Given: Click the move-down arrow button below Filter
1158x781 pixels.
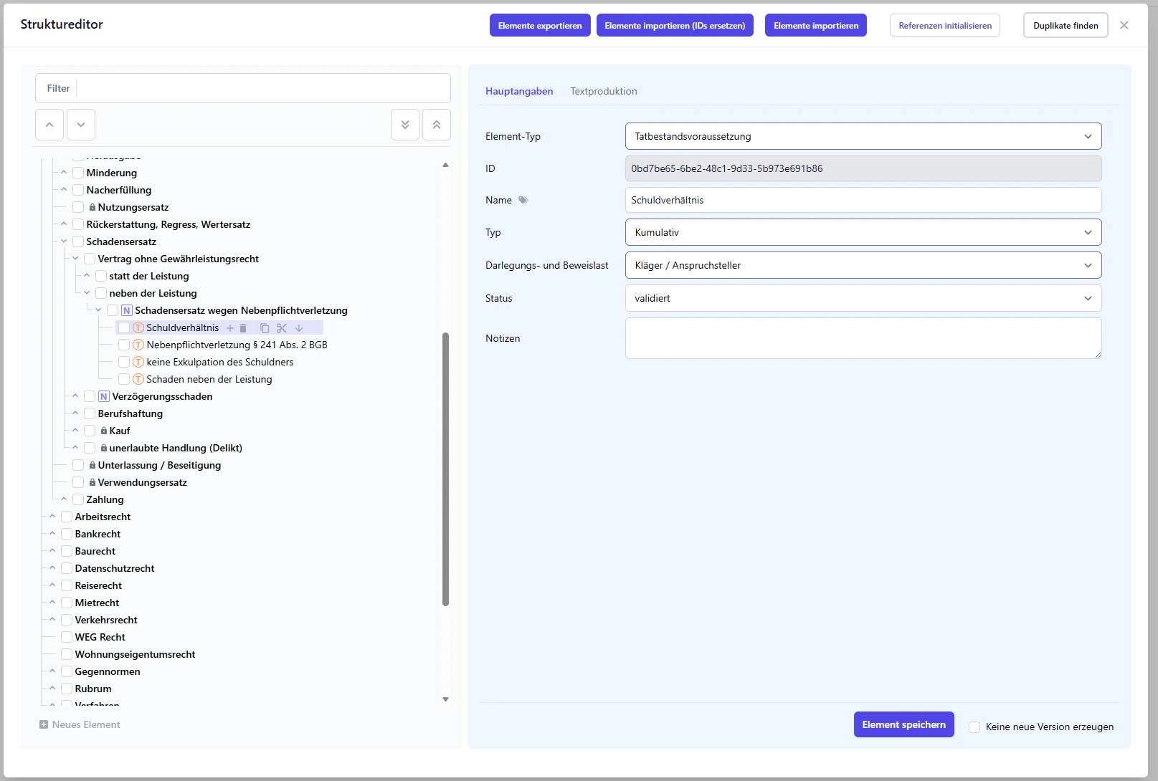Looking at the screenshot, I should 81,125.
